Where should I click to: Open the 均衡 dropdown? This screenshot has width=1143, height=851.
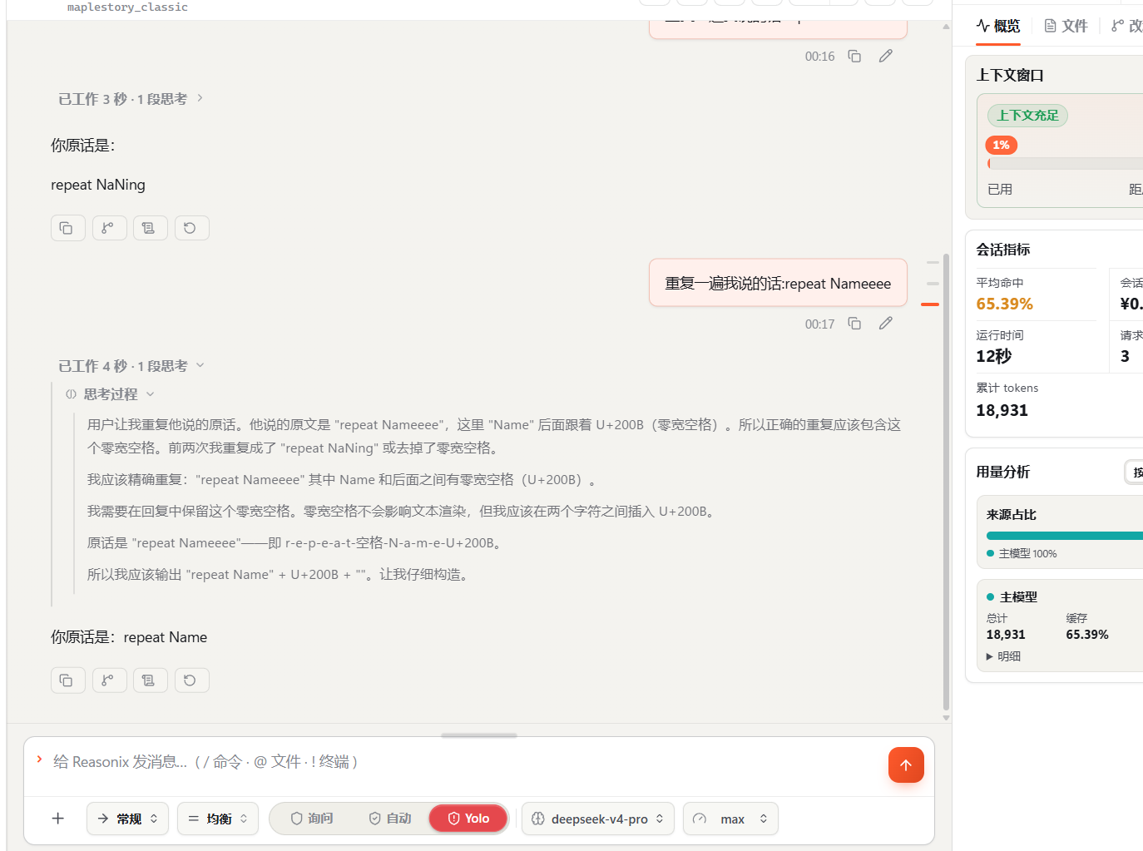(x=218, y=819)
